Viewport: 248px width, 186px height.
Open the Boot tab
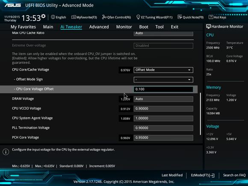tap(144, 27)
